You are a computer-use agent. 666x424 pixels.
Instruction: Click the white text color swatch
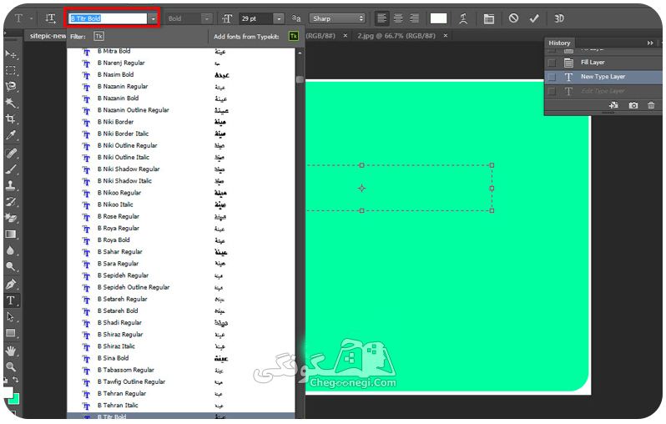[438, 18]
